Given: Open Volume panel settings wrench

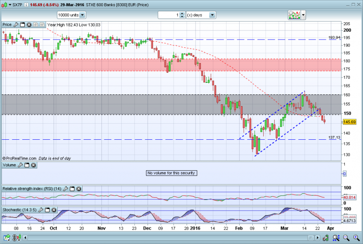Looking at the screenshot, I should [20, 165].
